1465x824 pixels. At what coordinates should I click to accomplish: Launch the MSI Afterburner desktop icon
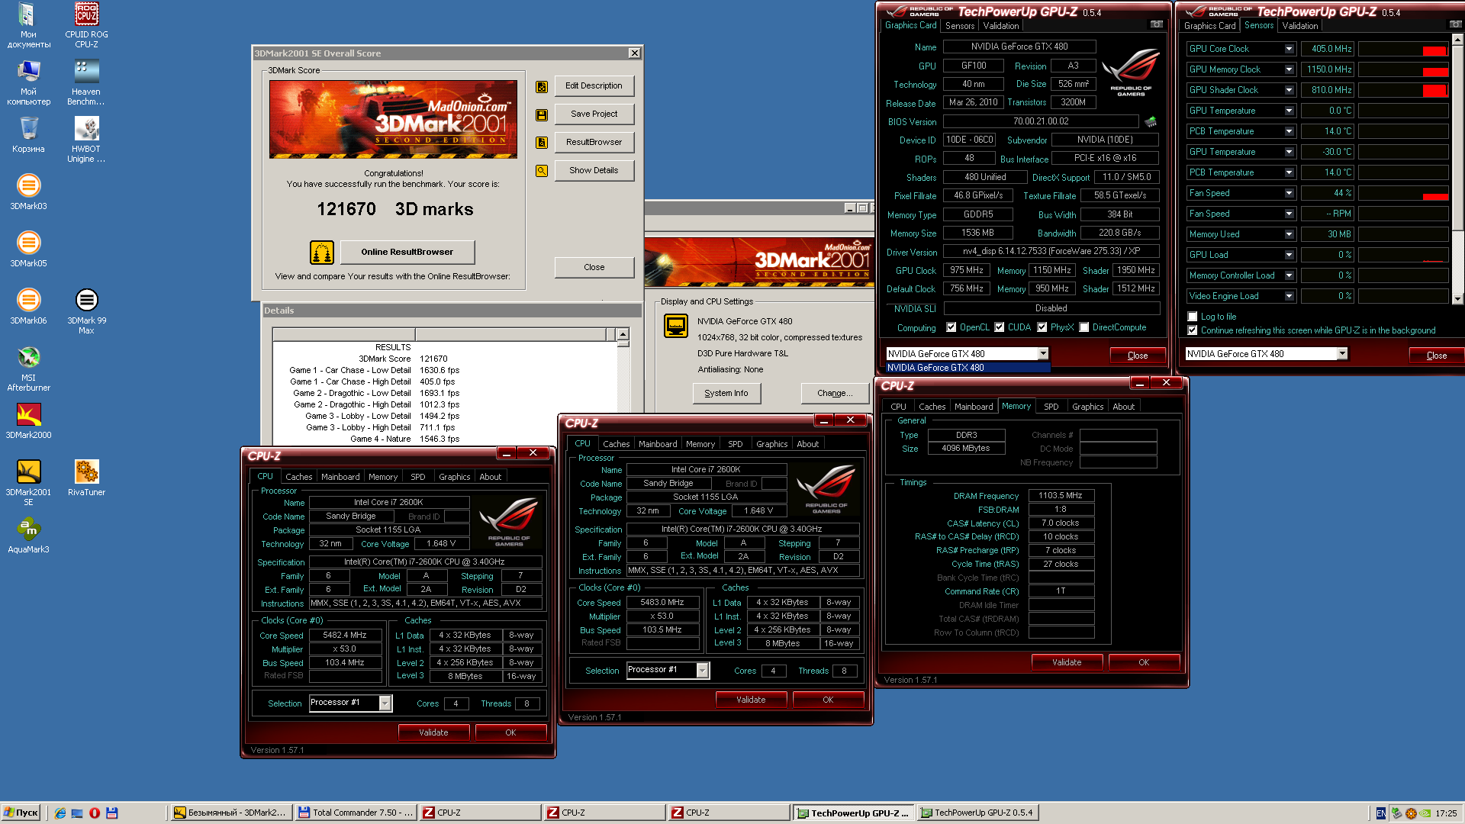28,369
